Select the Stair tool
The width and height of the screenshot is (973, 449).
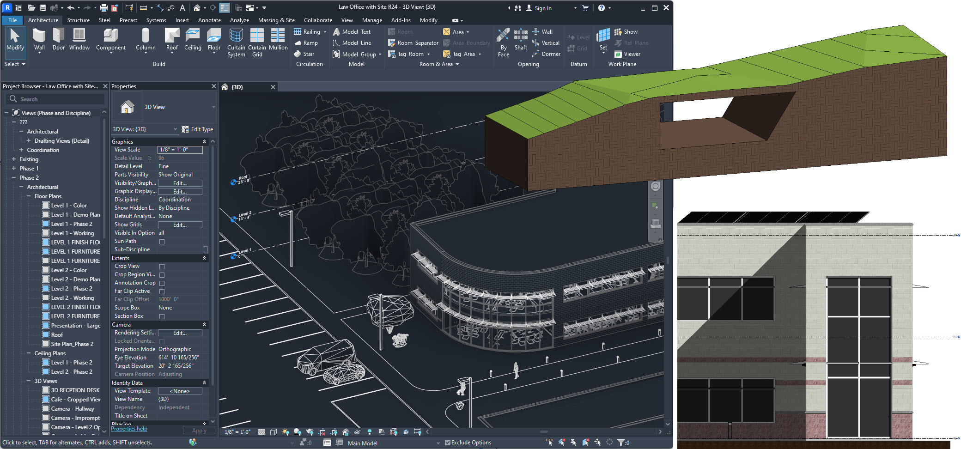click(x=304, y=54)
